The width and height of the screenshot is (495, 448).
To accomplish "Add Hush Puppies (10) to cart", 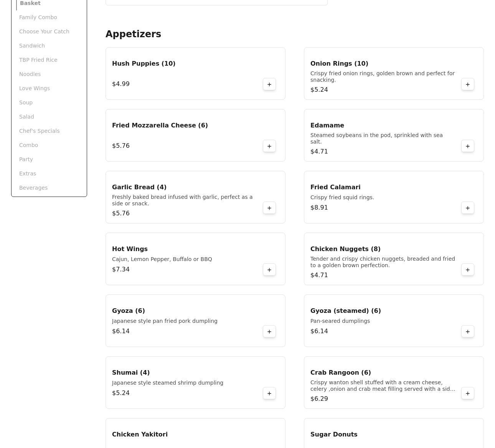I will [x=269, y=84].
